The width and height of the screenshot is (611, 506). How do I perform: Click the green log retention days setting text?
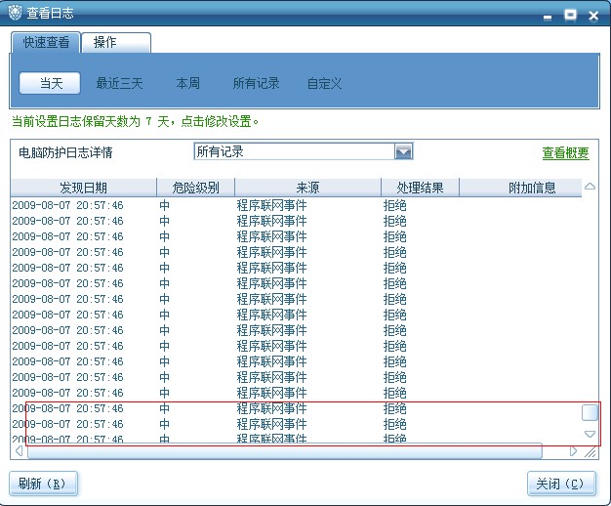[x=136, y=121]
